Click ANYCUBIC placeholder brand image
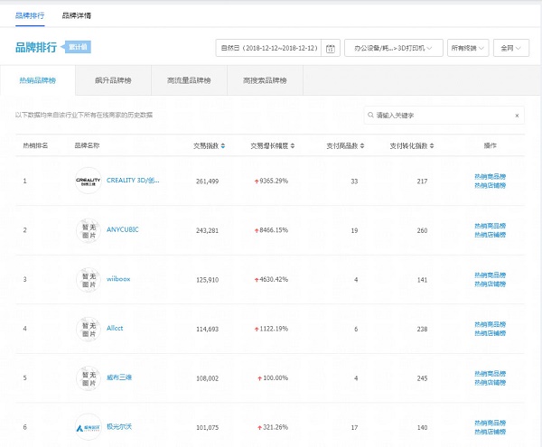Viewport: 542px width, 447px height. click(89, 230)
